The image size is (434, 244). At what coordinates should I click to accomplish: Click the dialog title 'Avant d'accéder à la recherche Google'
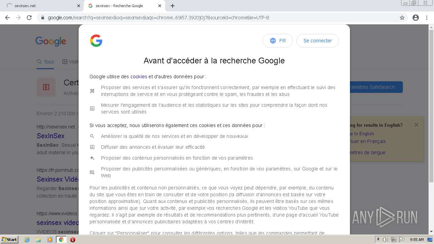coord(214,61)
